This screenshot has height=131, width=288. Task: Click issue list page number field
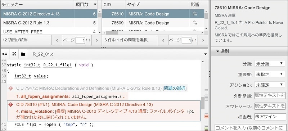186,40
